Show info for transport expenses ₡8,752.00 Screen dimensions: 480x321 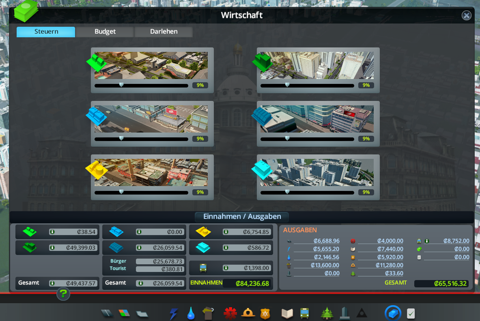(x=427, y=241)
